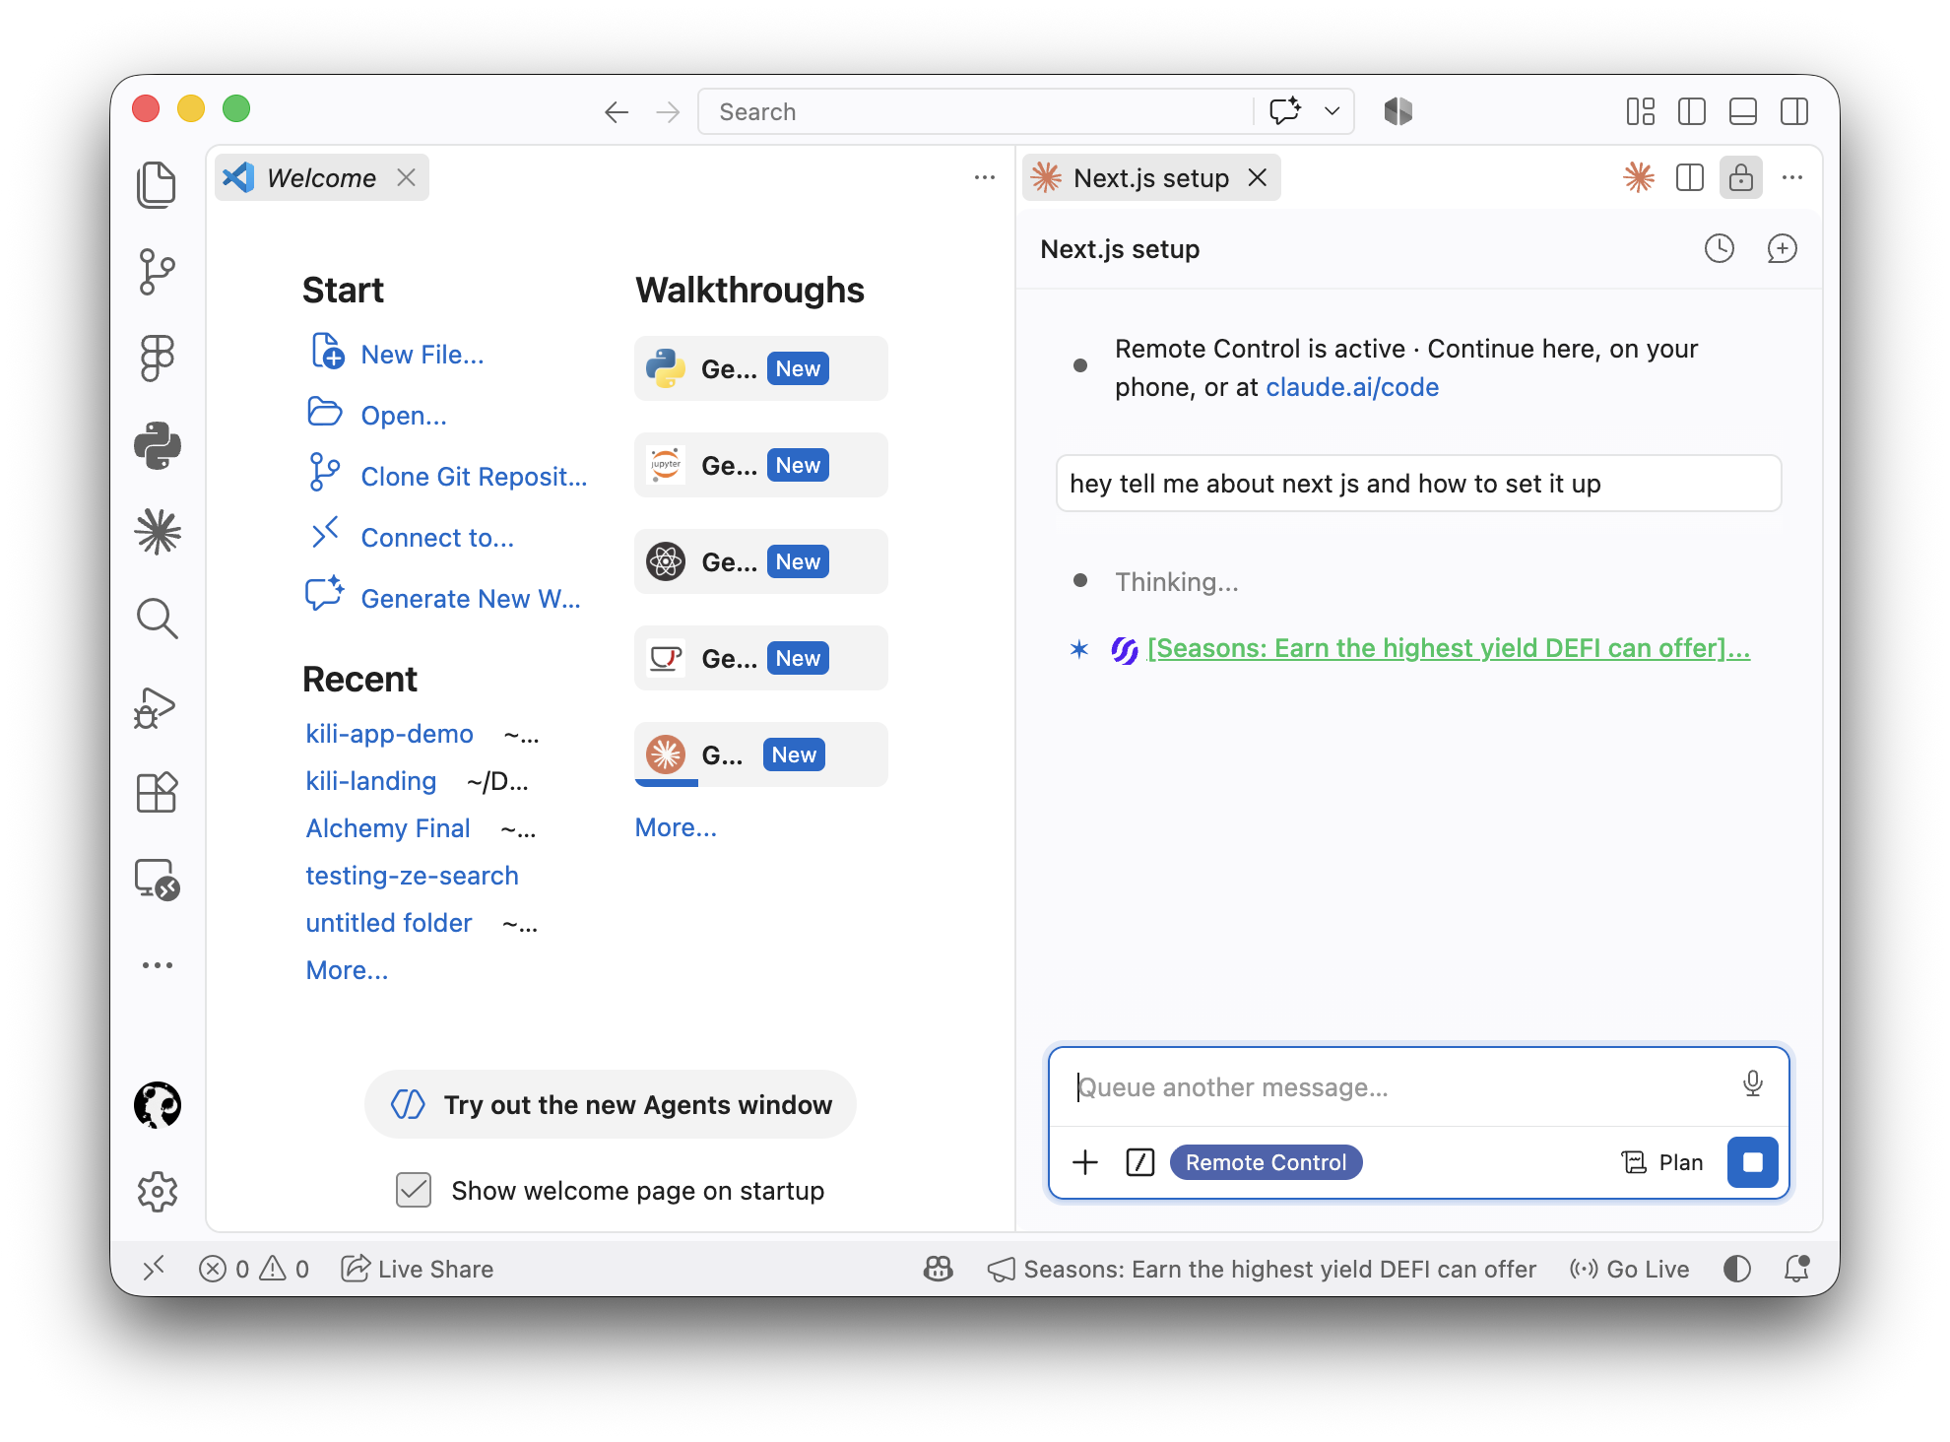1950x1442 pixels.
Task: Toggle the primary side bar
Action: tap(1692, 111)
